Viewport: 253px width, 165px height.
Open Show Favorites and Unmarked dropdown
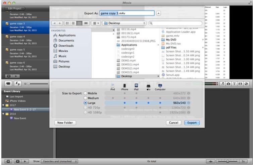pos(59,161)
